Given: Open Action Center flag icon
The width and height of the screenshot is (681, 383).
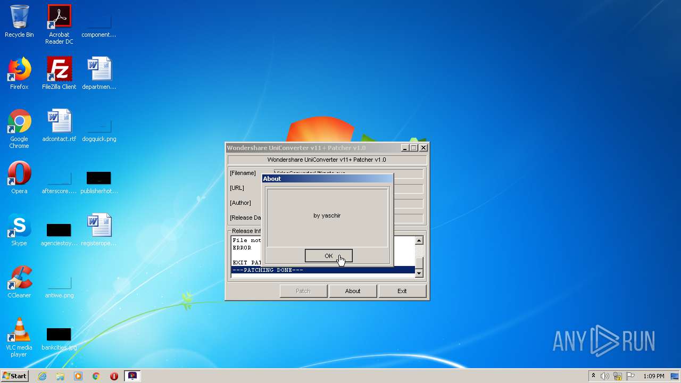Looking at the screenshot, I should click(x=630, y=376).
